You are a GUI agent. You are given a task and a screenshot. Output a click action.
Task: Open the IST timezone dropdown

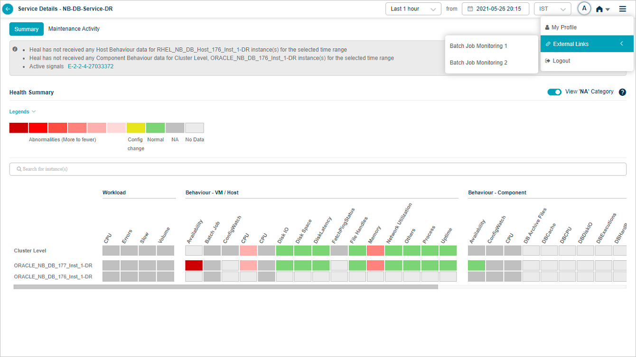click(552, 9)
